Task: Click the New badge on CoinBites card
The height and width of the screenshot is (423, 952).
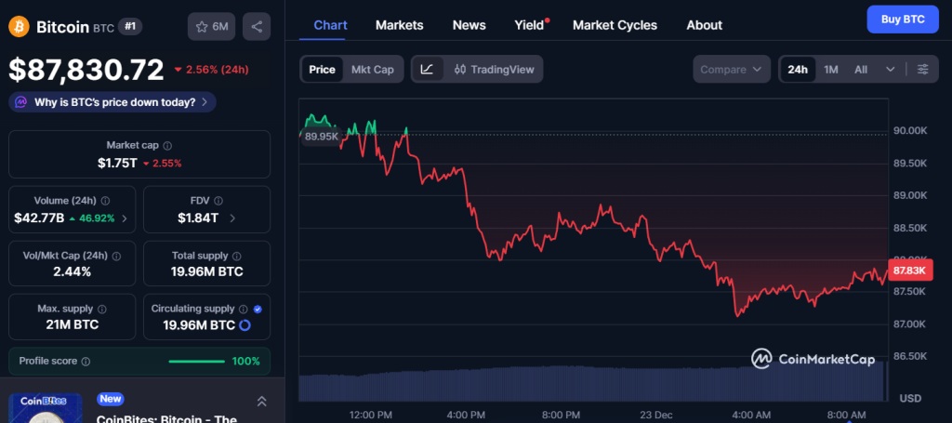Action: click(111, 399)
